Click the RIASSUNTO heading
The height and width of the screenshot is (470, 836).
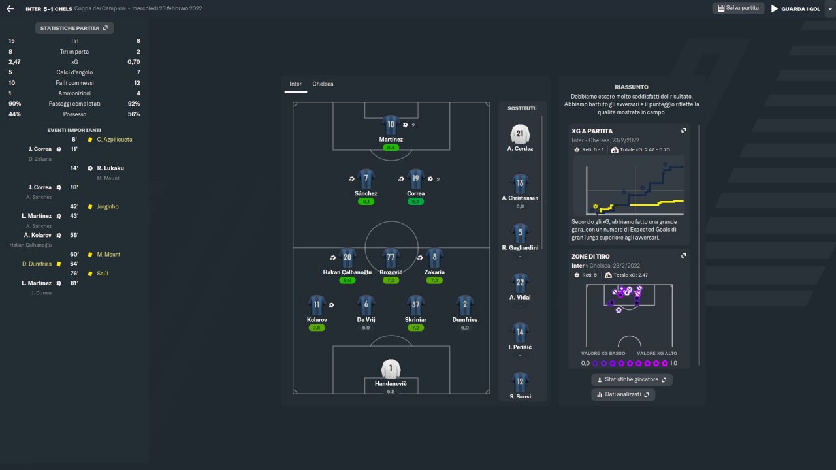(x=632, y=87)
